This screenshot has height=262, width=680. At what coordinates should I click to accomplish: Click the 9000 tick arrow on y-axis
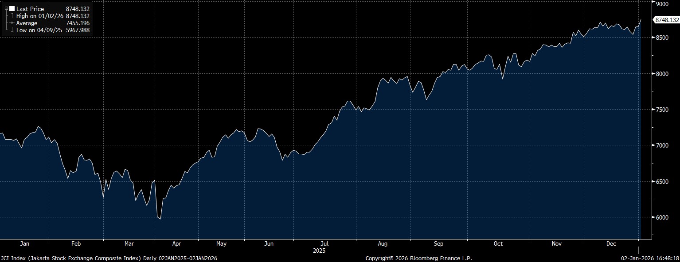click(653, 4)
